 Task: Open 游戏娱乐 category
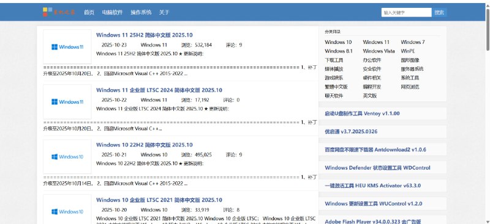pyautogui.click(x=334, y=78)
